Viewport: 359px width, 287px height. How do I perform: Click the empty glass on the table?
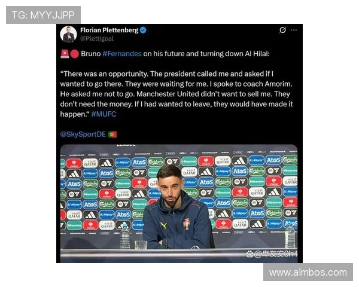click(141, 245)
